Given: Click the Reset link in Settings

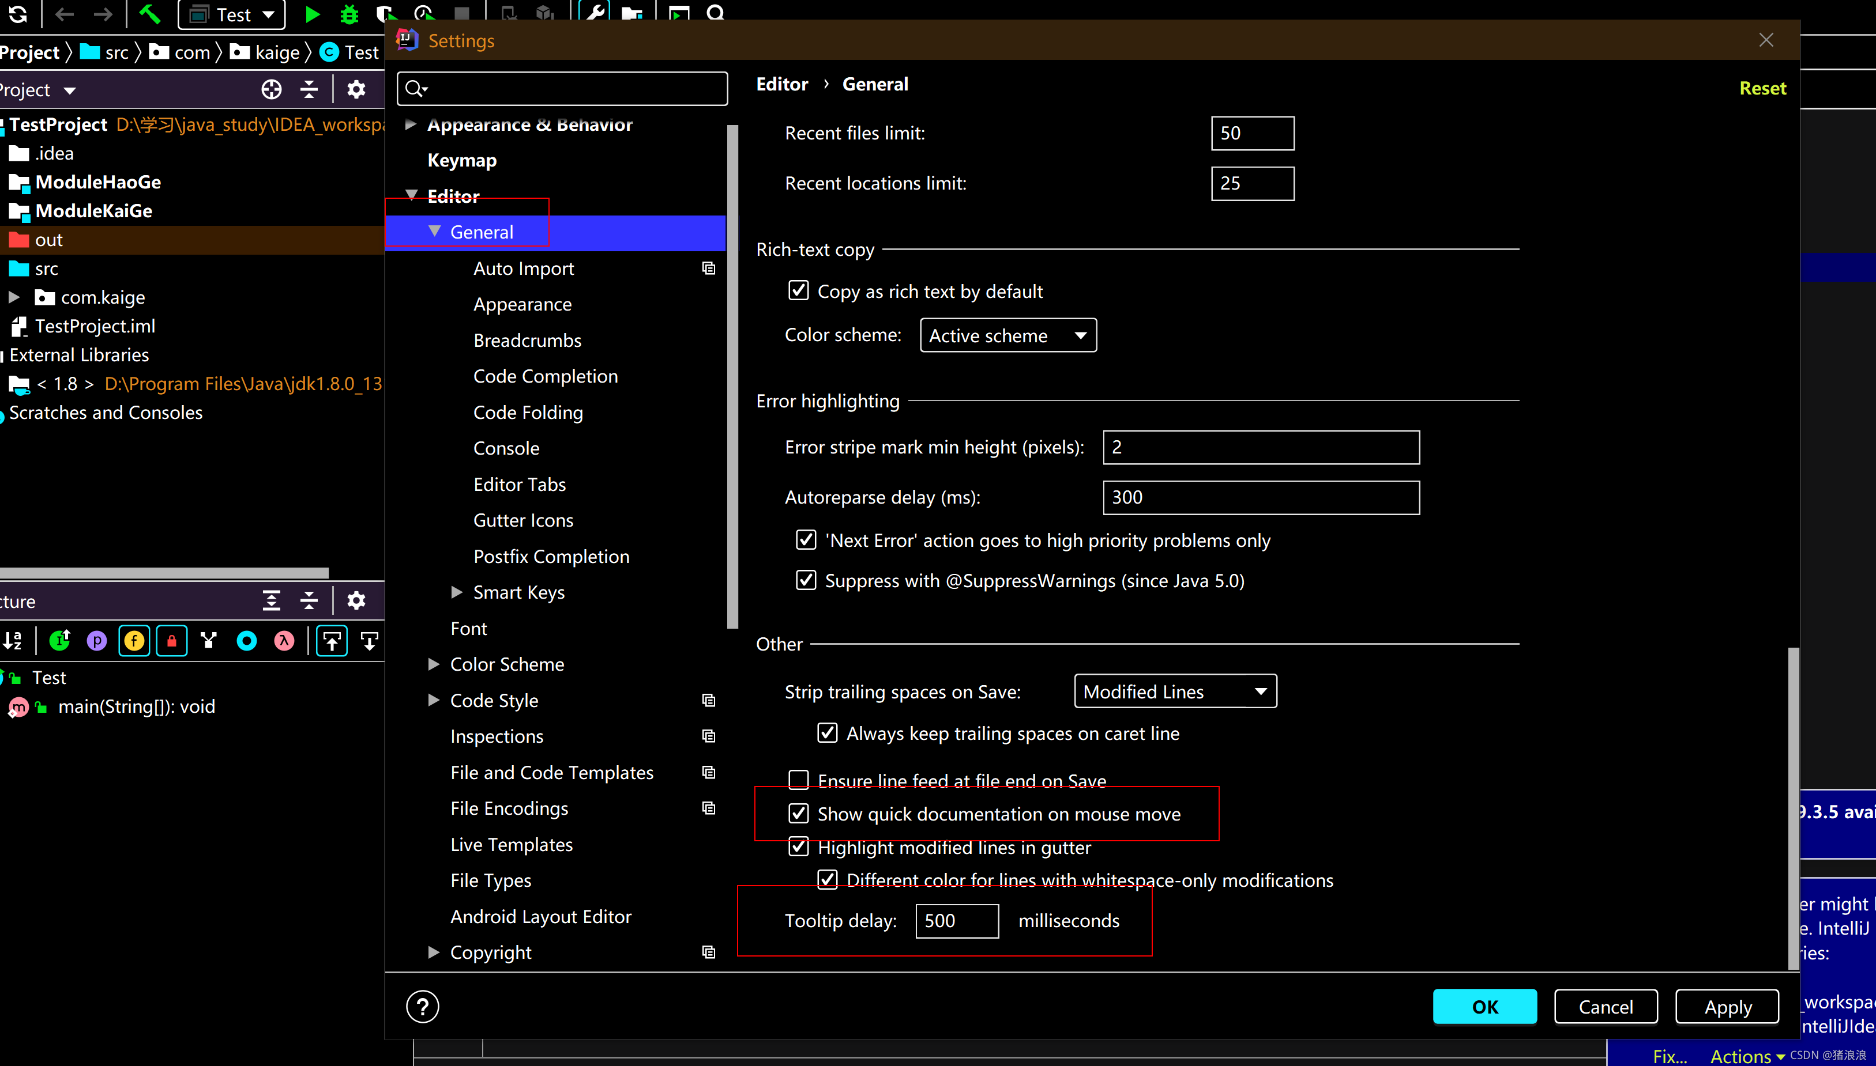Looking at the screenshot, I should (x=1762, y=88).
